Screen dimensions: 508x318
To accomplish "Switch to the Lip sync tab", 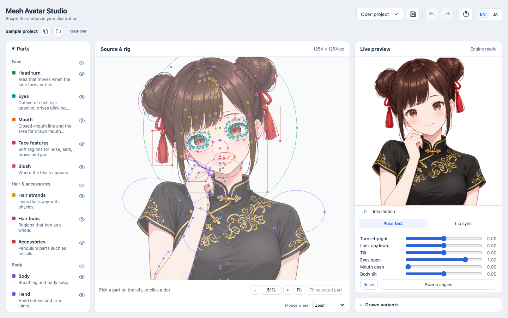I will point(463,223).
